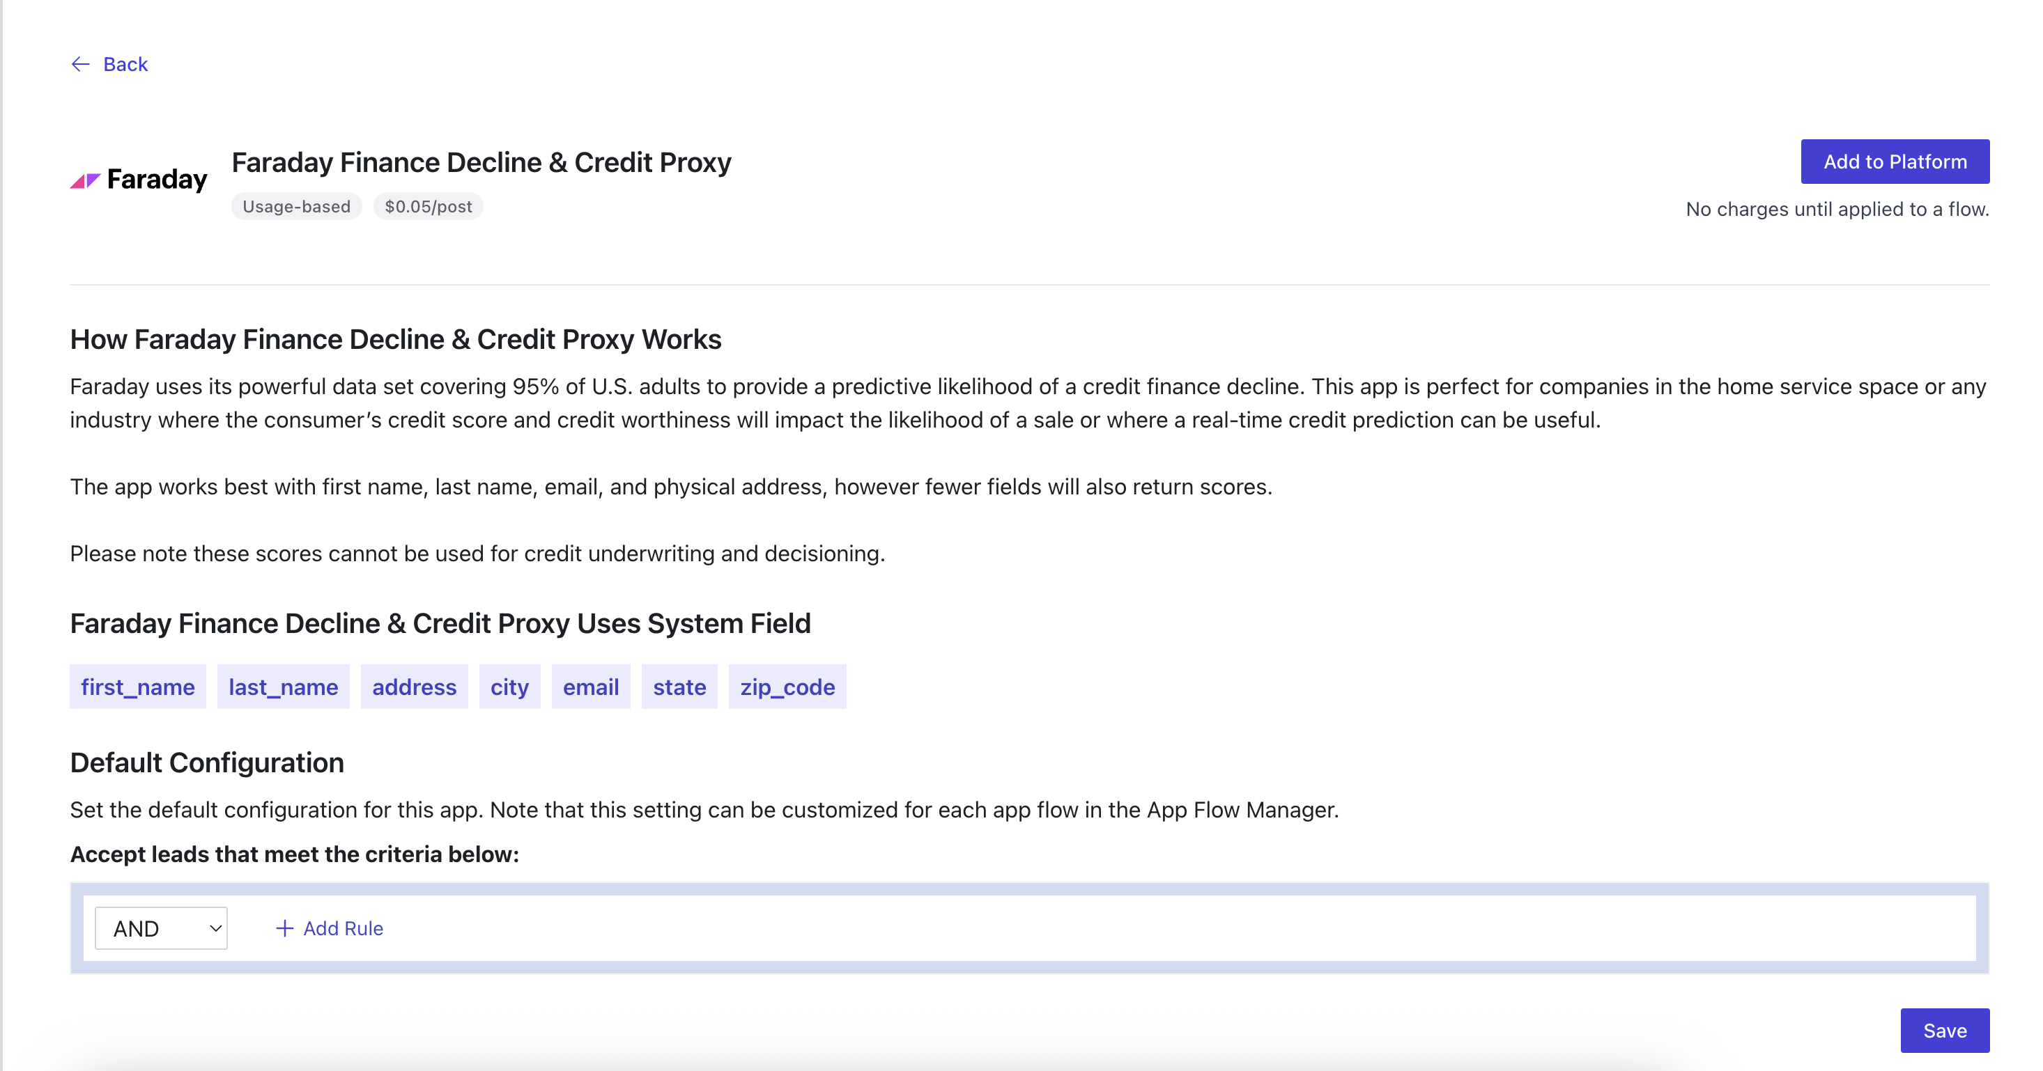
Task: Click the plus icon next to Add Rule
Action: pyautogui.click(x=282, y=928)
